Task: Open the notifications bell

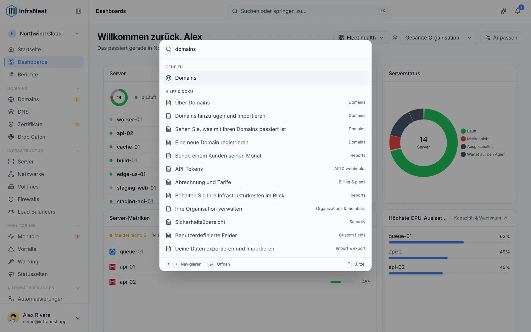Action: pyautogui.click(x=517, y=11)
